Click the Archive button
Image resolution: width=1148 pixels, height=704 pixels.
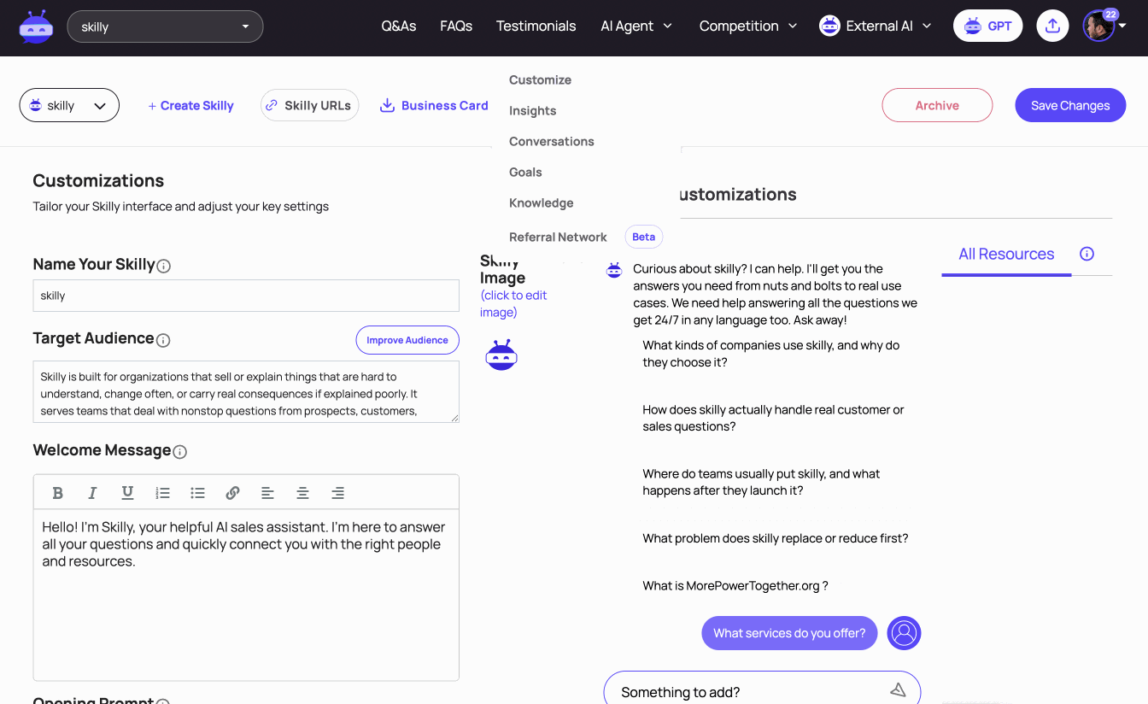(x=937, y=105)
